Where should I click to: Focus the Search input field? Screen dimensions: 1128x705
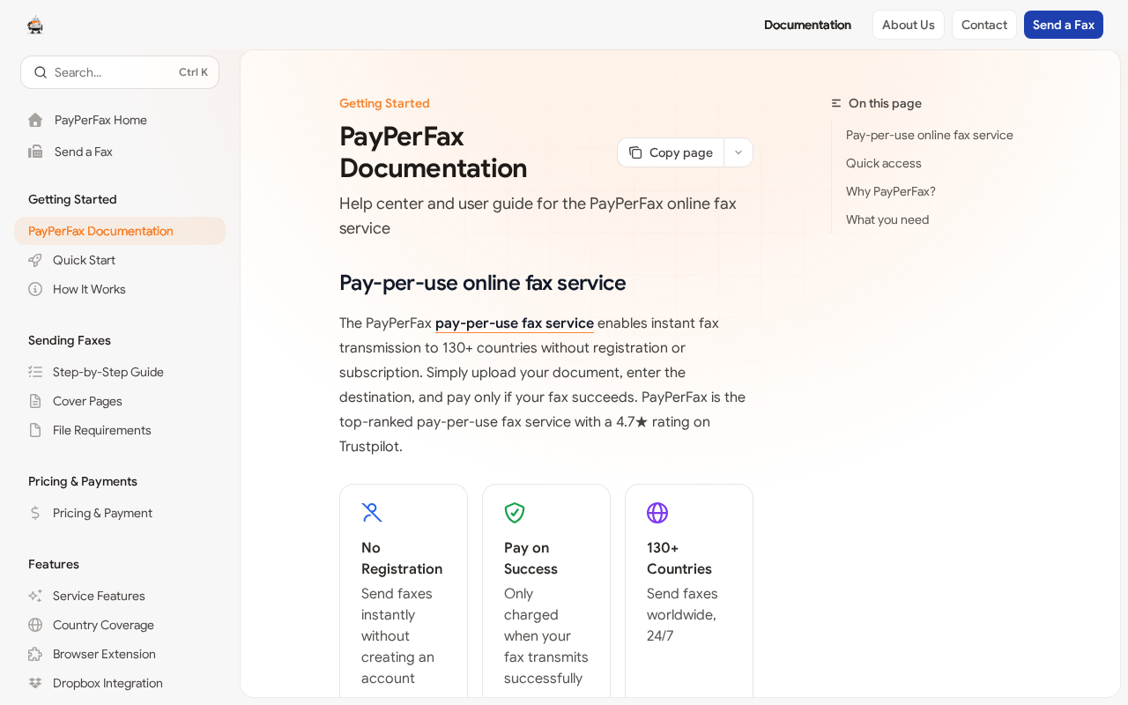120,72
